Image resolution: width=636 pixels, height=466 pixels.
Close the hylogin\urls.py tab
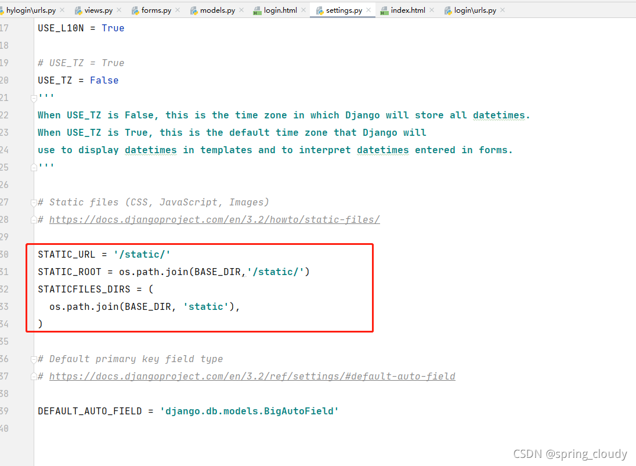pyautogui.click(x=62, y=10)
